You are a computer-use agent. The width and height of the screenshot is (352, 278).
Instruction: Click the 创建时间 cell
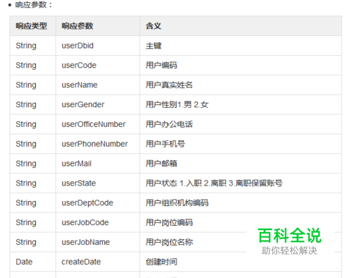tap(241, 262)
